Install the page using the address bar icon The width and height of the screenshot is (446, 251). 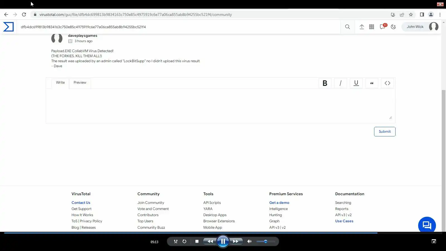click(x=393, y=15)
